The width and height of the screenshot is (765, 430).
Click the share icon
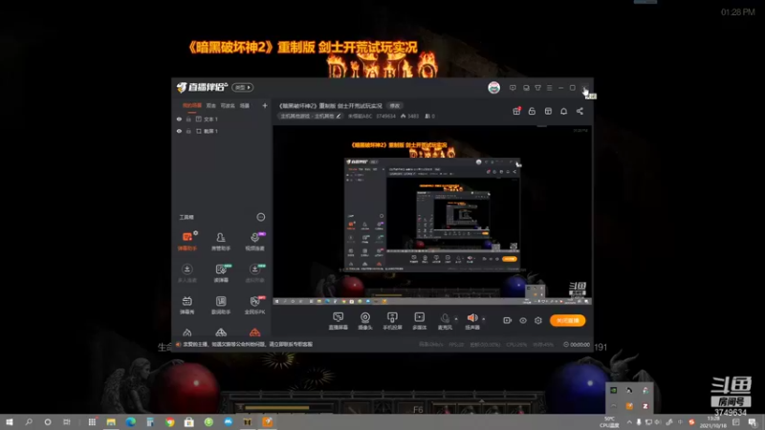coord(579,111)
